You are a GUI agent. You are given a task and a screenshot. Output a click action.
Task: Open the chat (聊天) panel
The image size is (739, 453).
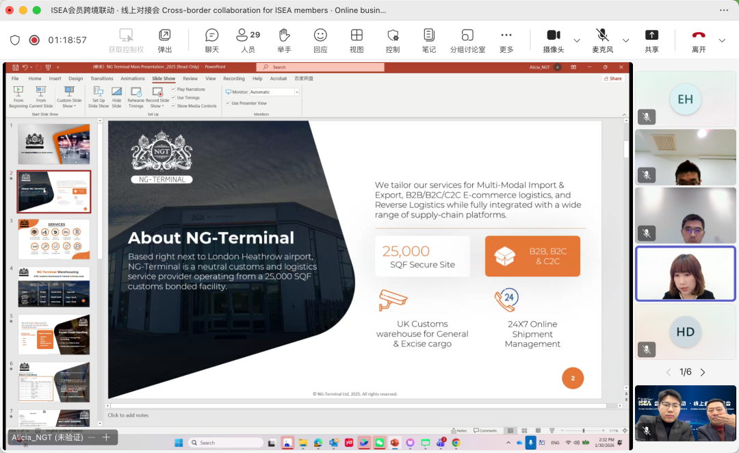211,40
